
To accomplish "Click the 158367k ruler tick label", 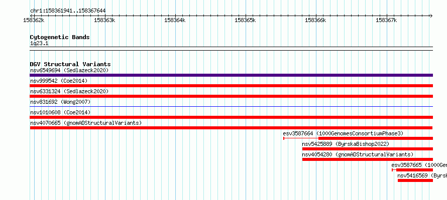I will 386,20.
